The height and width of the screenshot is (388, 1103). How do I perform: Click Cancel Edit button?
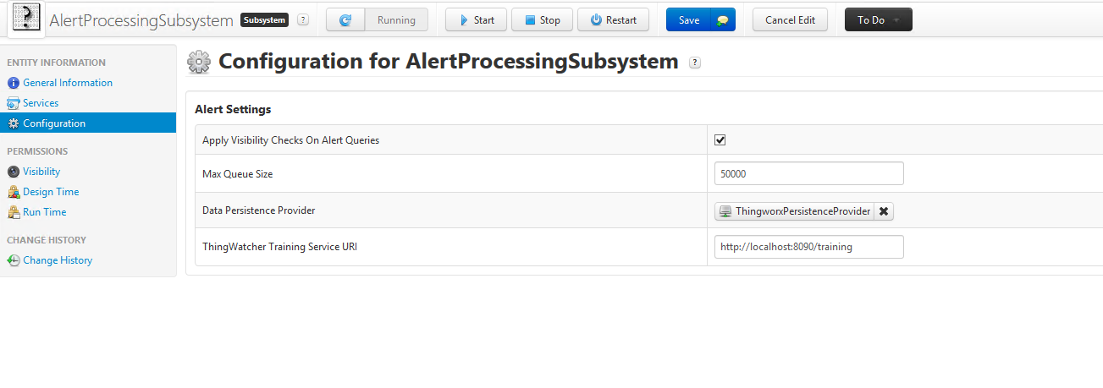[790, 19]
